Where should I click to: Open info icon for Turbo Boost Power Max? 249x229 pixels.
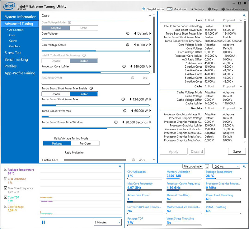pyautogui.click(x=125, y=111)
